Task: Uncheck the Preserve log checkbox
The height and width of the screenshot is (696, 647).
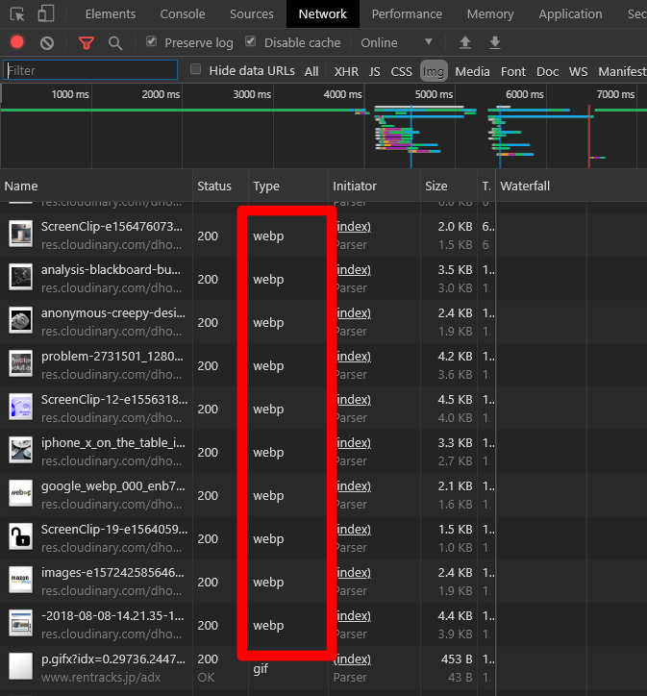Action: (x=151, y=41)
